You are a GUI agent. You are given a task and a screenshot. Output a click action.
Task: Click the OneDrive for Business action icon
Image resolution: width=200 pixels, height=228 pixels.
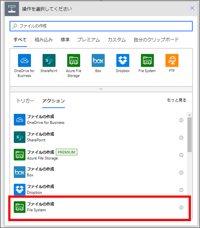point(20,120)
